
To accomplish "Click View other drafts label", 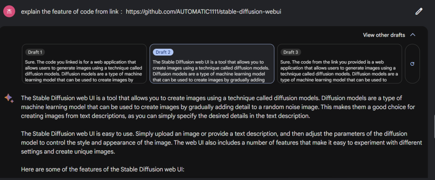I will coord(384,35).
